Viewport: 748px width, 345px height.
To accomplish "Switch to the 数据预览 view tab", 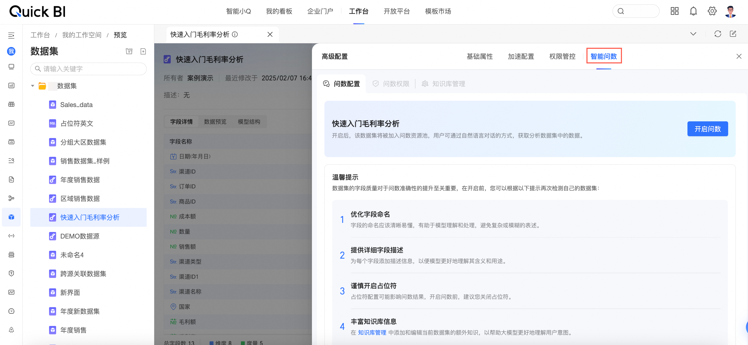I will (215, 122).
